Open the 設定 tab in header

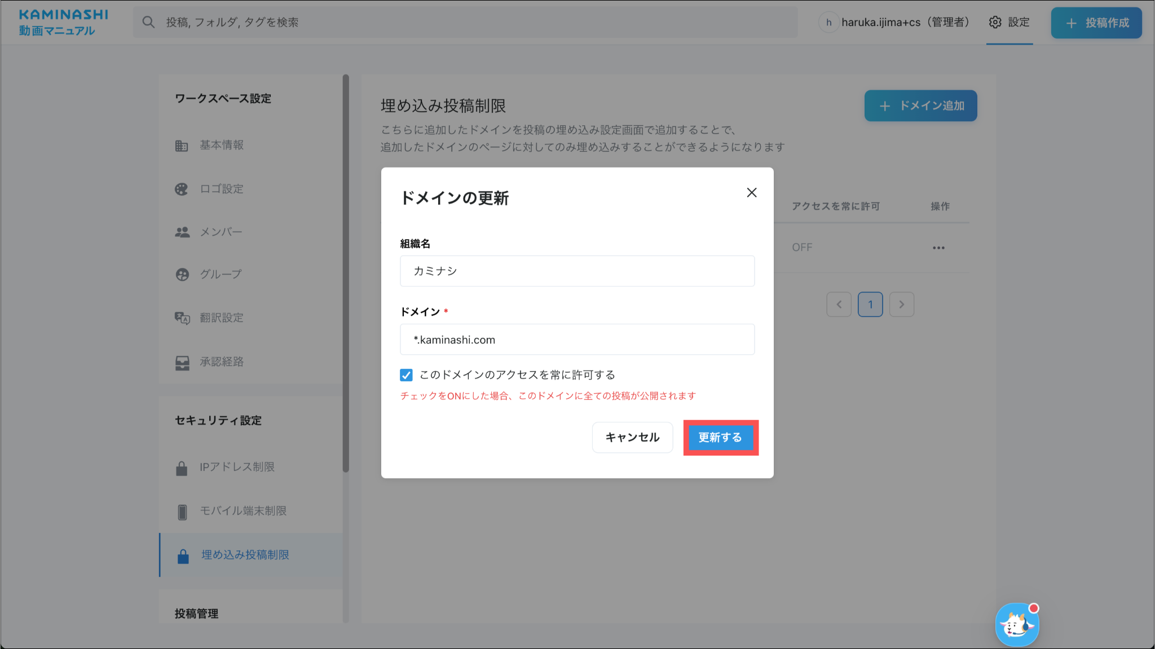pyautogui.click(x=1009, y=23)
